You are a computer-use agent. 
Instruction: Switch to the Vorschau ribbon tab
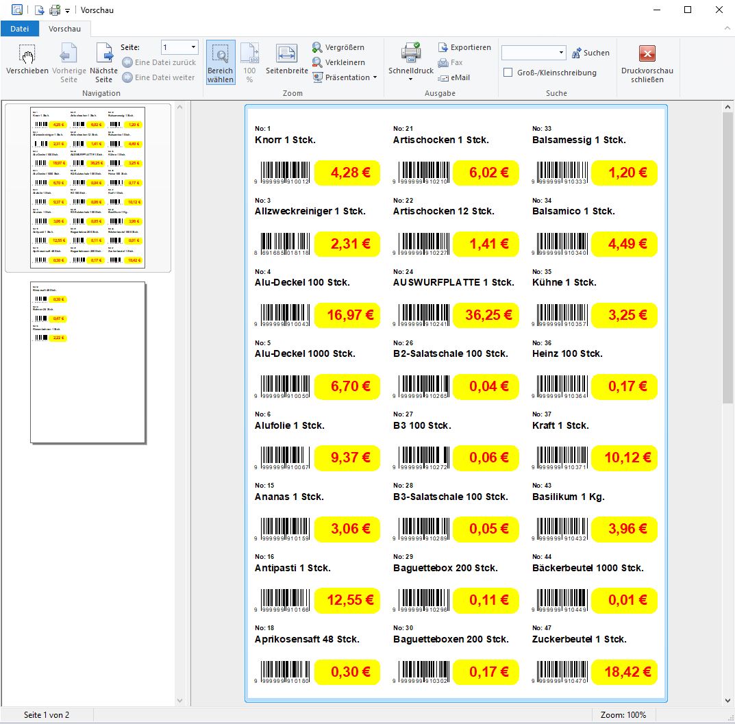64,29
